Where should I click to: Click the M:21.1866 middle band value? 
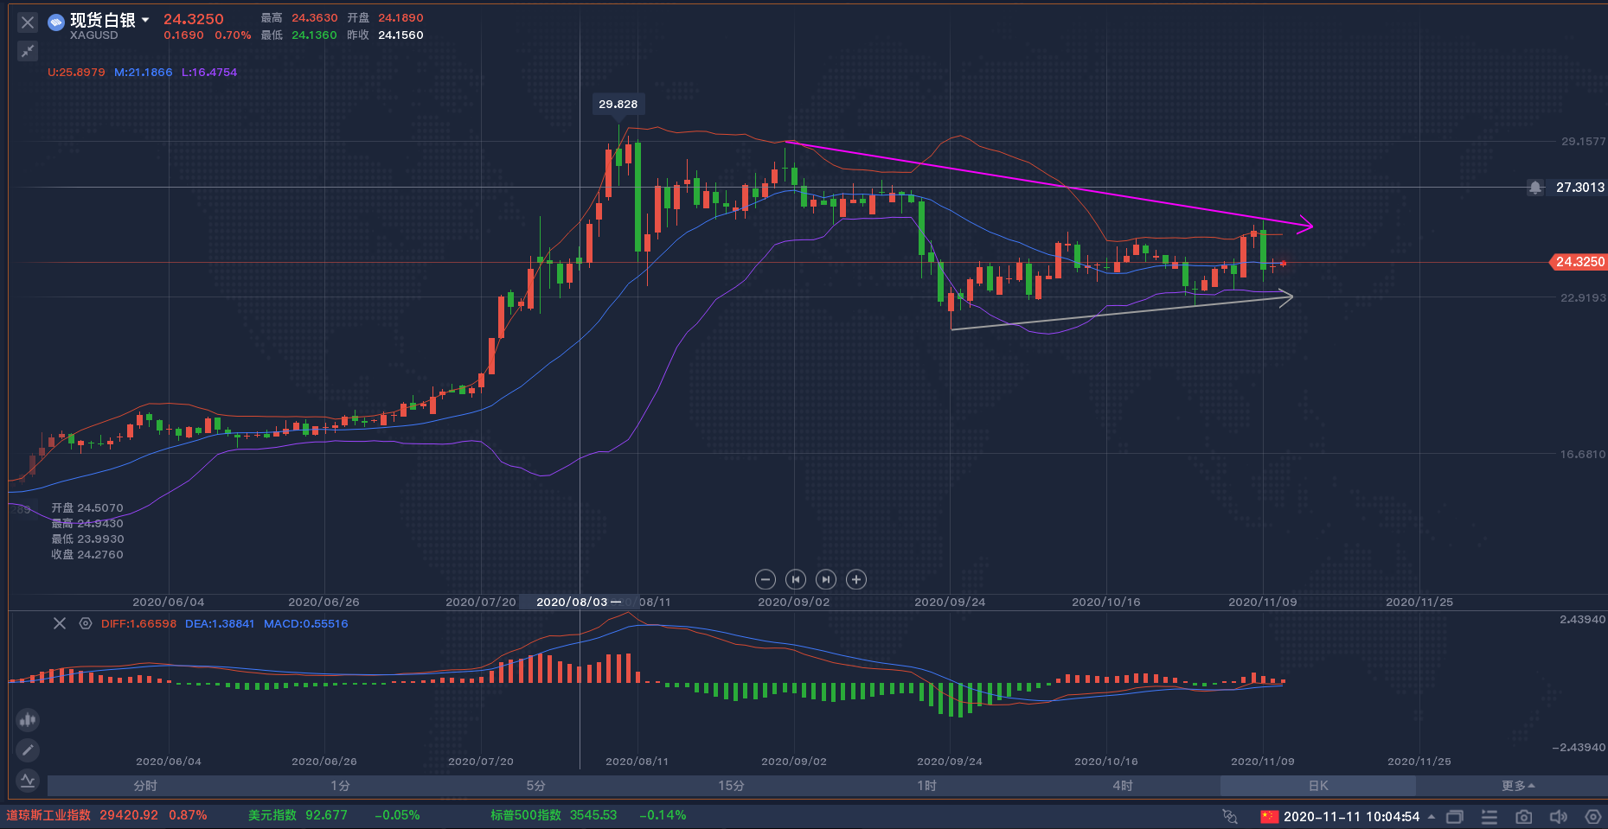click(x=144, y=73)
